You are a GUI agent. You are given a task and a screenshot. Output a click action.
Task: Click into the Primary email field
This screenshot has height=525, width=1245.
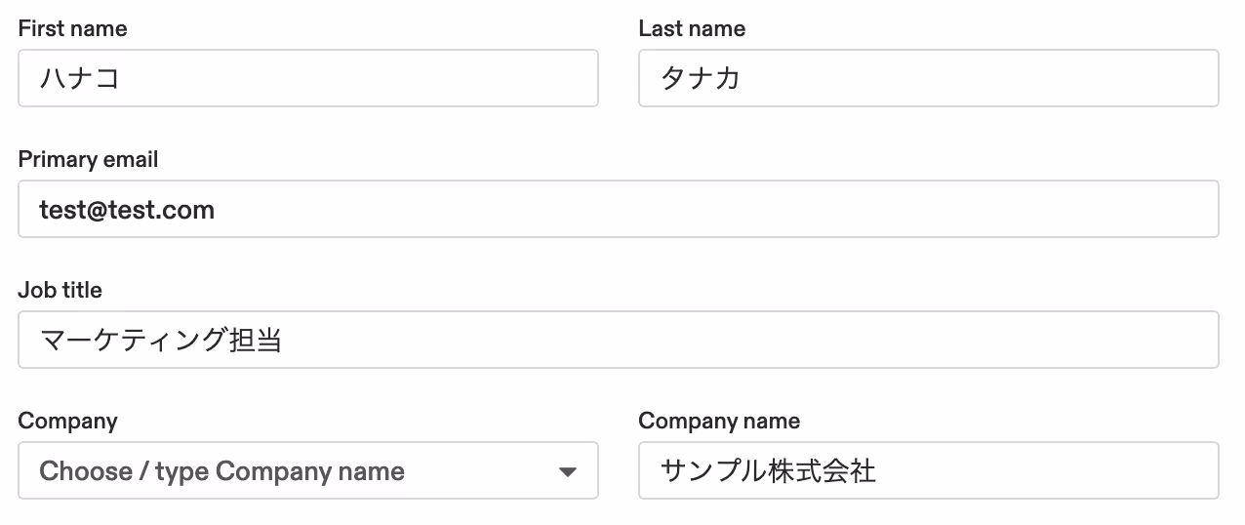[619, 209]
